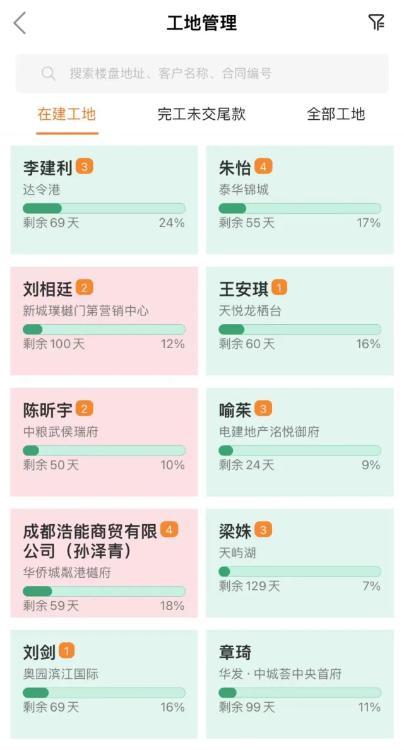
Task: Open the 泰华锦城 site name link
Action: [244, 189]
